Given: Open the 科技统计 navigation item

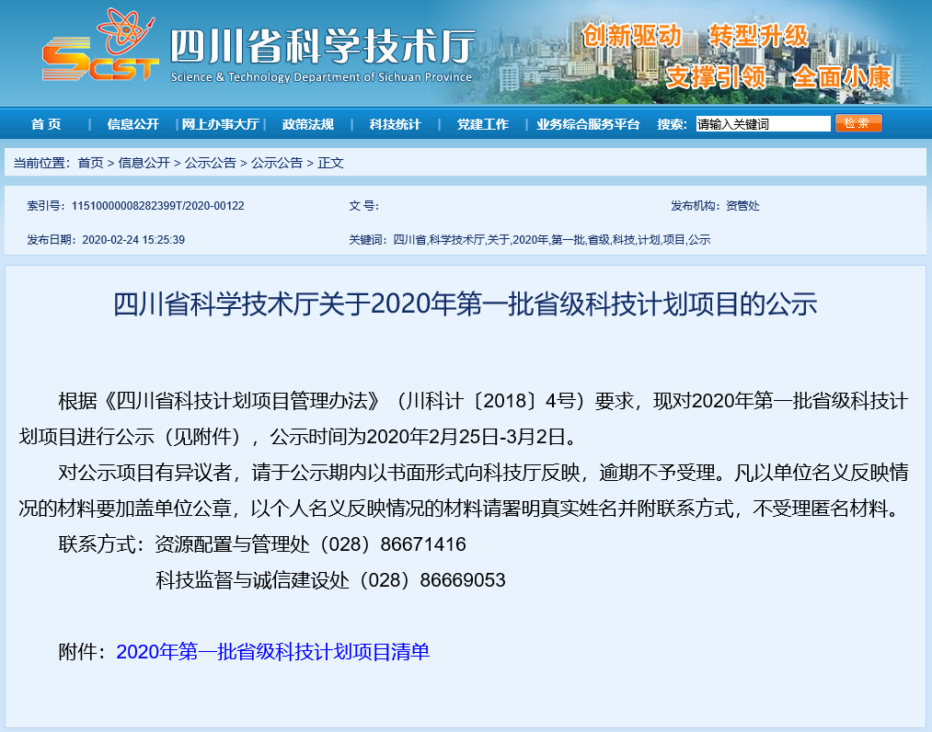Looking at the screenshot, I should (395, 124).
